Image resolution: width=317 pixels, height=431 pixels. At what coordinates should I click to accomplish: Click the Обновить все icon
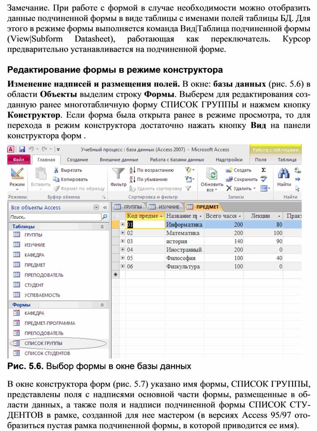(x=212, y=174)
